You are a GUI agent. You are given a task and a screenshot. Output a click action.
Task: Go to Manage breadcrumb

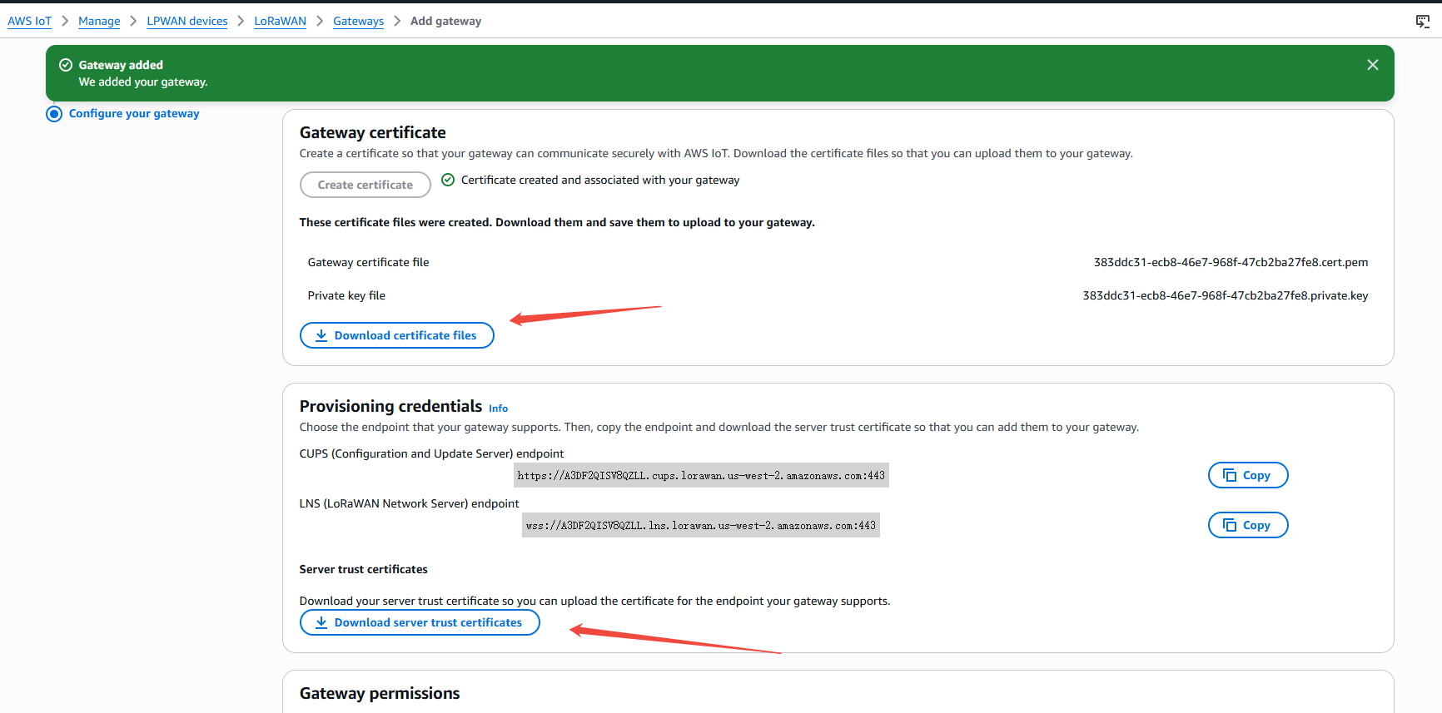(x=99, y=22)
